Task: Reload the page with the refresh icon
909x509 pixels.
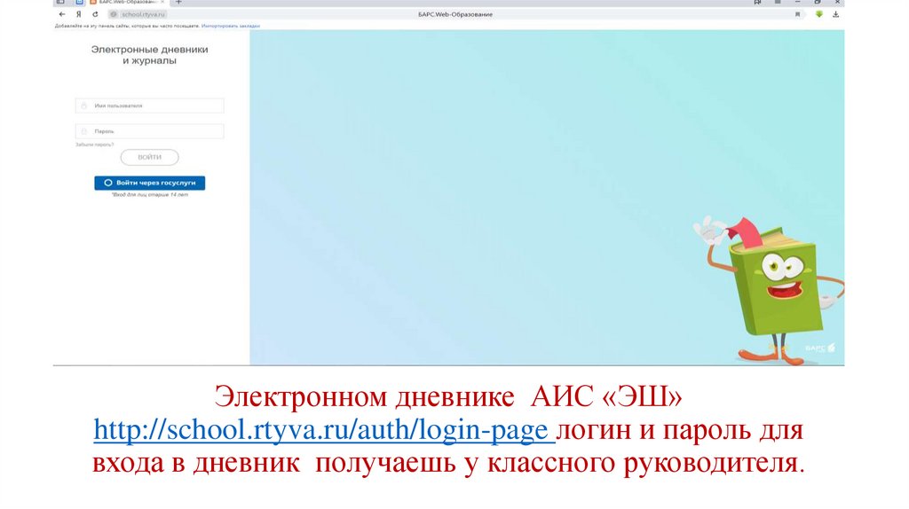Action: [95, 14]
